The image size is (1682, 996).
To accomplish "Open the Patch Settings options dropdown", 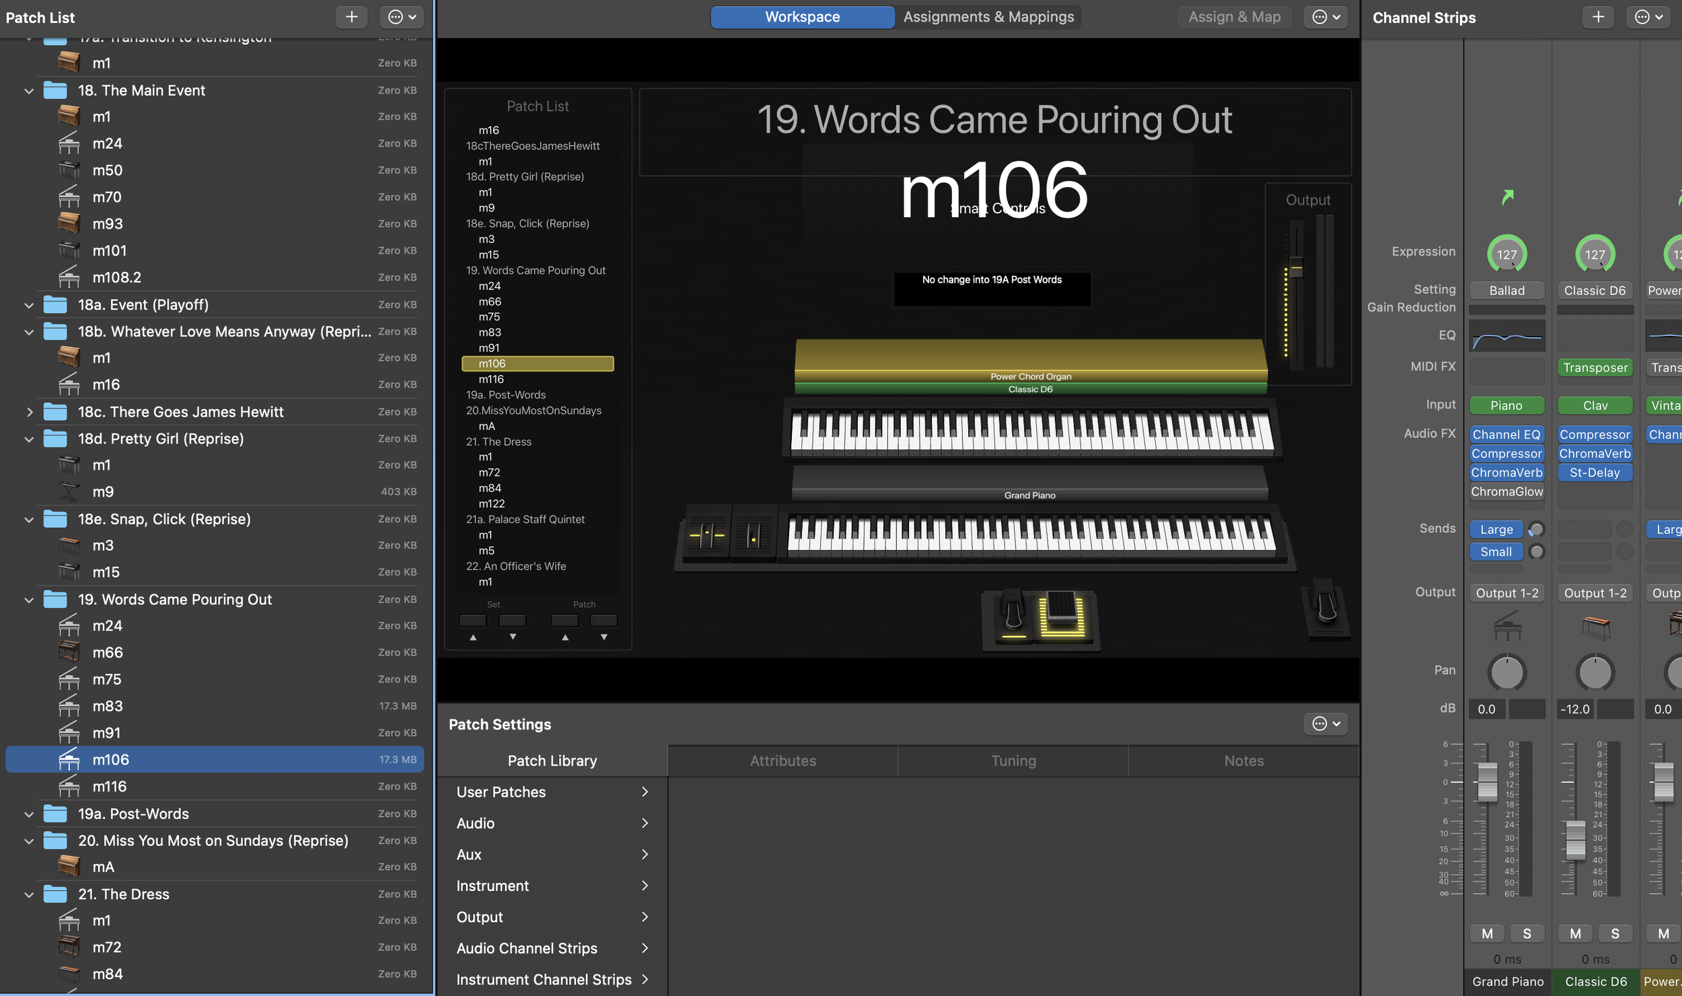I will (1326, 724).
